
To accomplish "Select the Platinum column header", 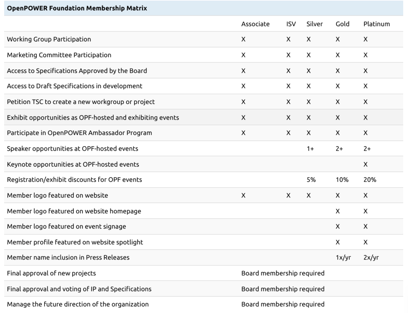I will (377, 24).
